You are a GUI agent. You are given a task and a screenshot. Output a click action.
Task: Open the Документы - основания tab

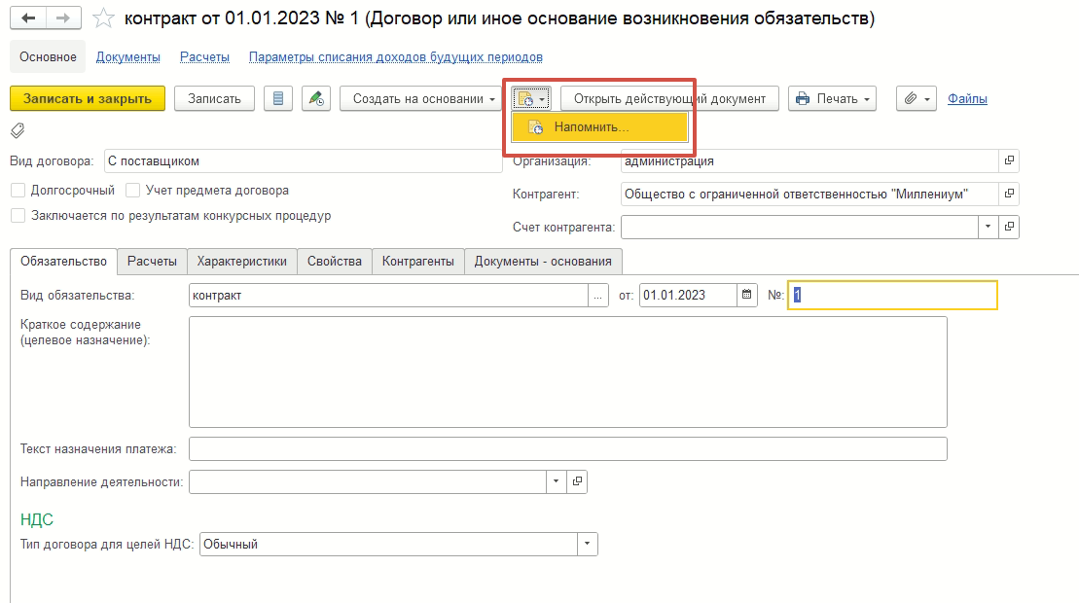pyautogui.click(x=543, y=262)
